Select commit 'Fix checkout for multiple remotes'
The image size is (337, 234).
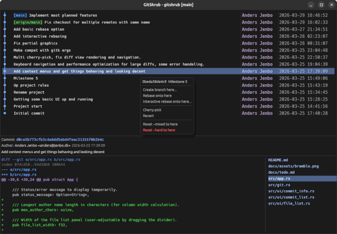(x=168, y=22)
